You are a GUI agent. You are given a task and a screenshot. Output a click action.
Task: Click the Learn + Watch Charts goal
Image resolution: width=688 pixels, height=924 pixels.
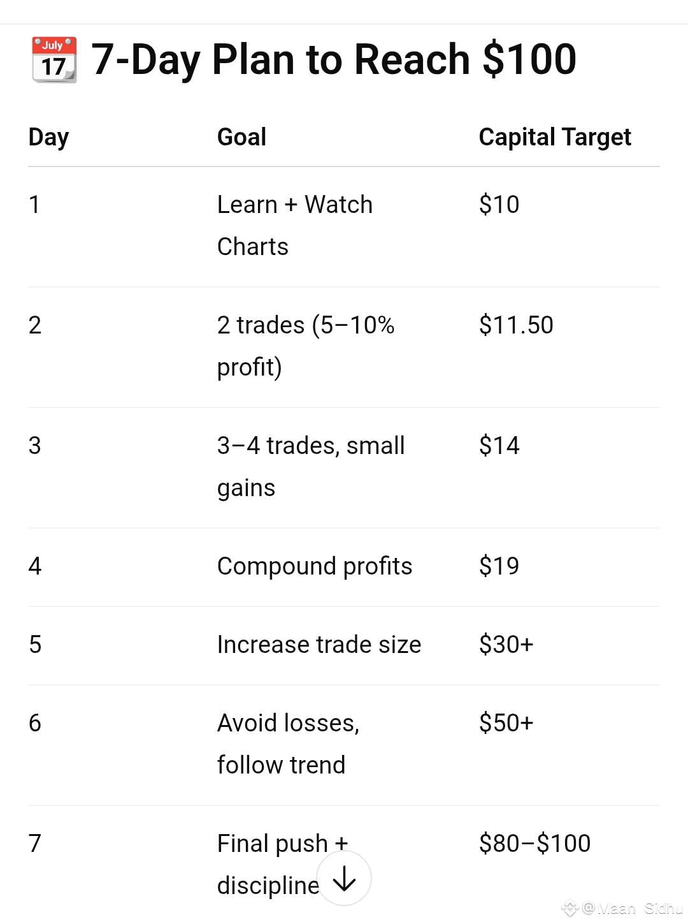click(x=294, y=225)
